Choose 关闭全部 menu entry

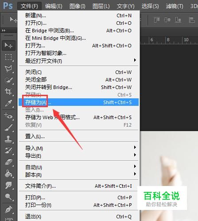click(78, 80)
